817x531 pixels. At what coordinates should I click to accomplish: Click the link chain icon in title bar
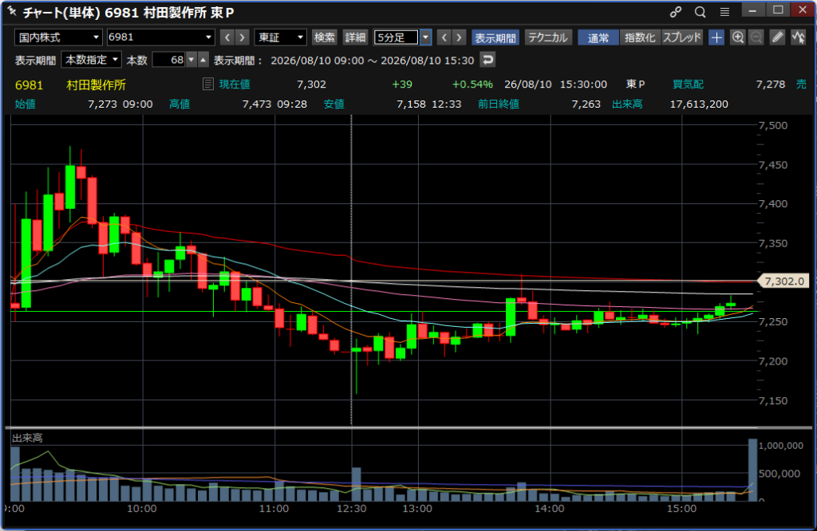(x=675, y=12)
